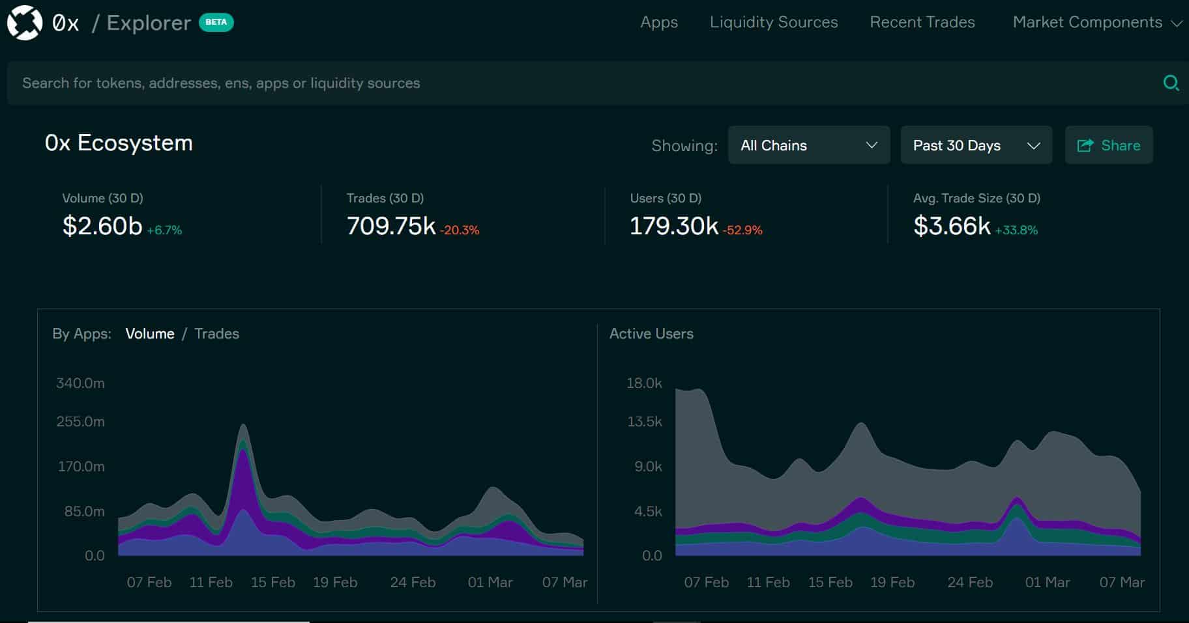Click the Avg. Trade Size (30 D) label
1189x623 pixels.
click(x=976, y=198)
